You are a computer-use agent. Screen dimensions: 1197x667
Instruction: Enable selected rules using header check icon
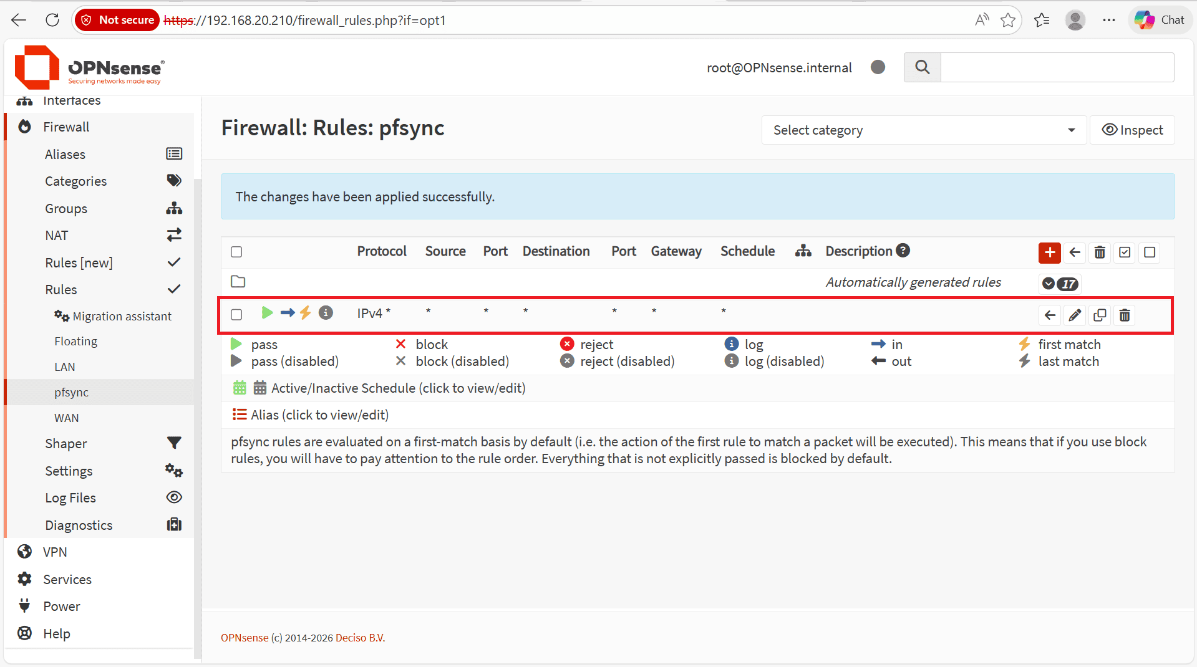(x=1125, y=252)
